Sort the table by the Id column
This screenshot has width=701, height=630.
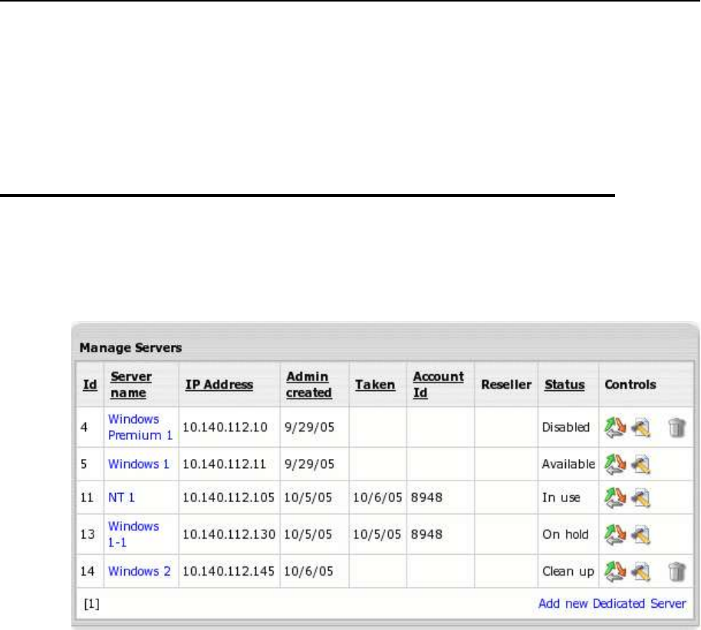click(90, 385)
